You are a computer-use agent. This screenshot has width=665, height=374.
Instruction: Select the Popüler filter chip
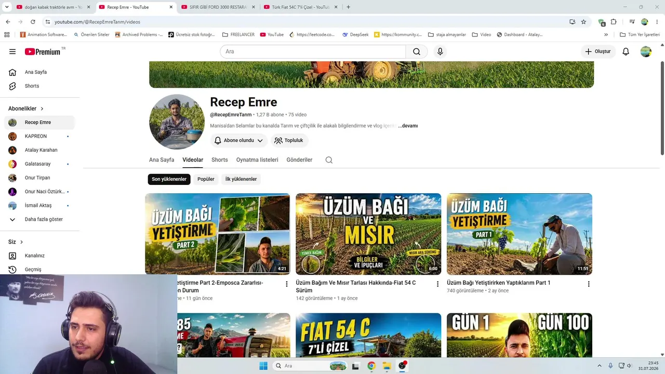(x=206, y=179)
